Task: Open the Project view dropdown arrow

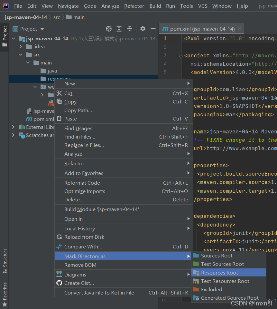Action: (42, 29)
